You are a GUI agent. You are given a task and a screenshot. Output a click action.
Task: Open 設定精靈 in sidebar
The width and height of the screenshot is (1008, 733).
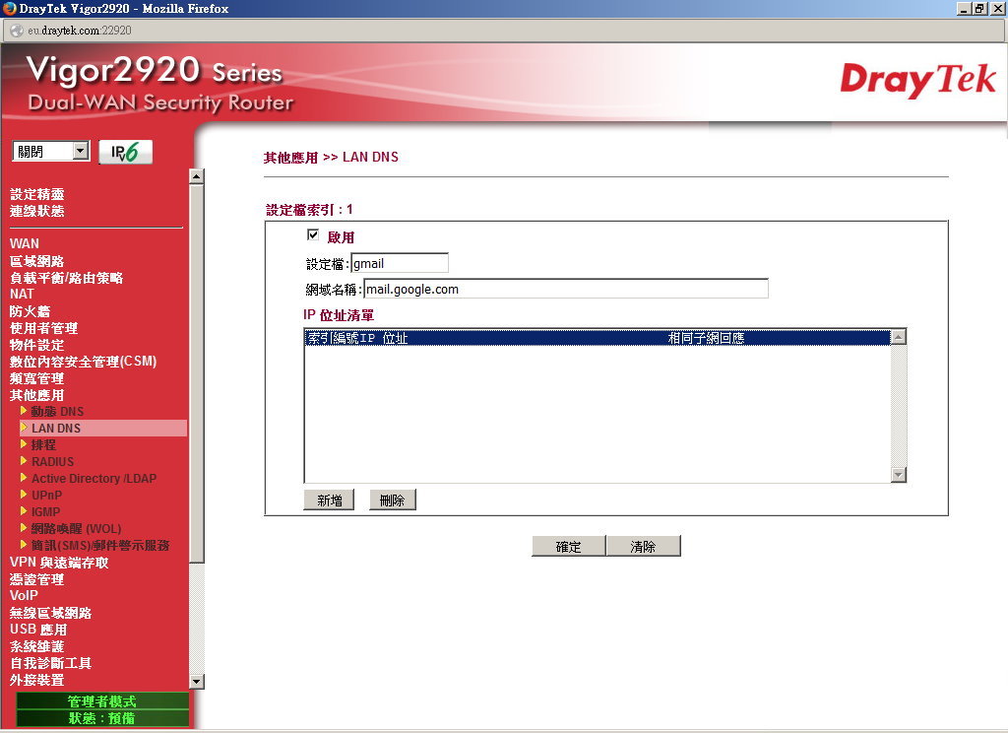[x=37, y=194]
